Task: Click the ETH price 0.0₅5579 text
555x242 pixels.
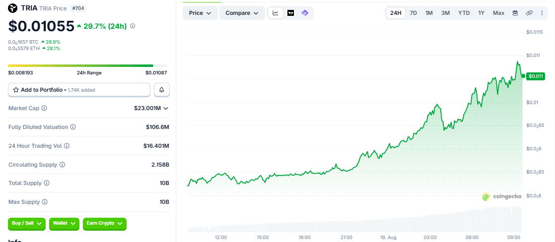Action: tap(24, 49)
